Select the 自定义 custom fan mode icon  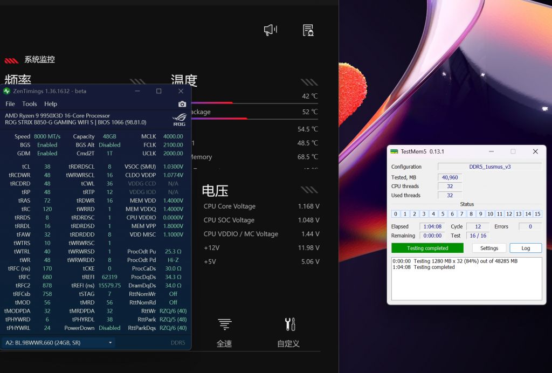289,323
